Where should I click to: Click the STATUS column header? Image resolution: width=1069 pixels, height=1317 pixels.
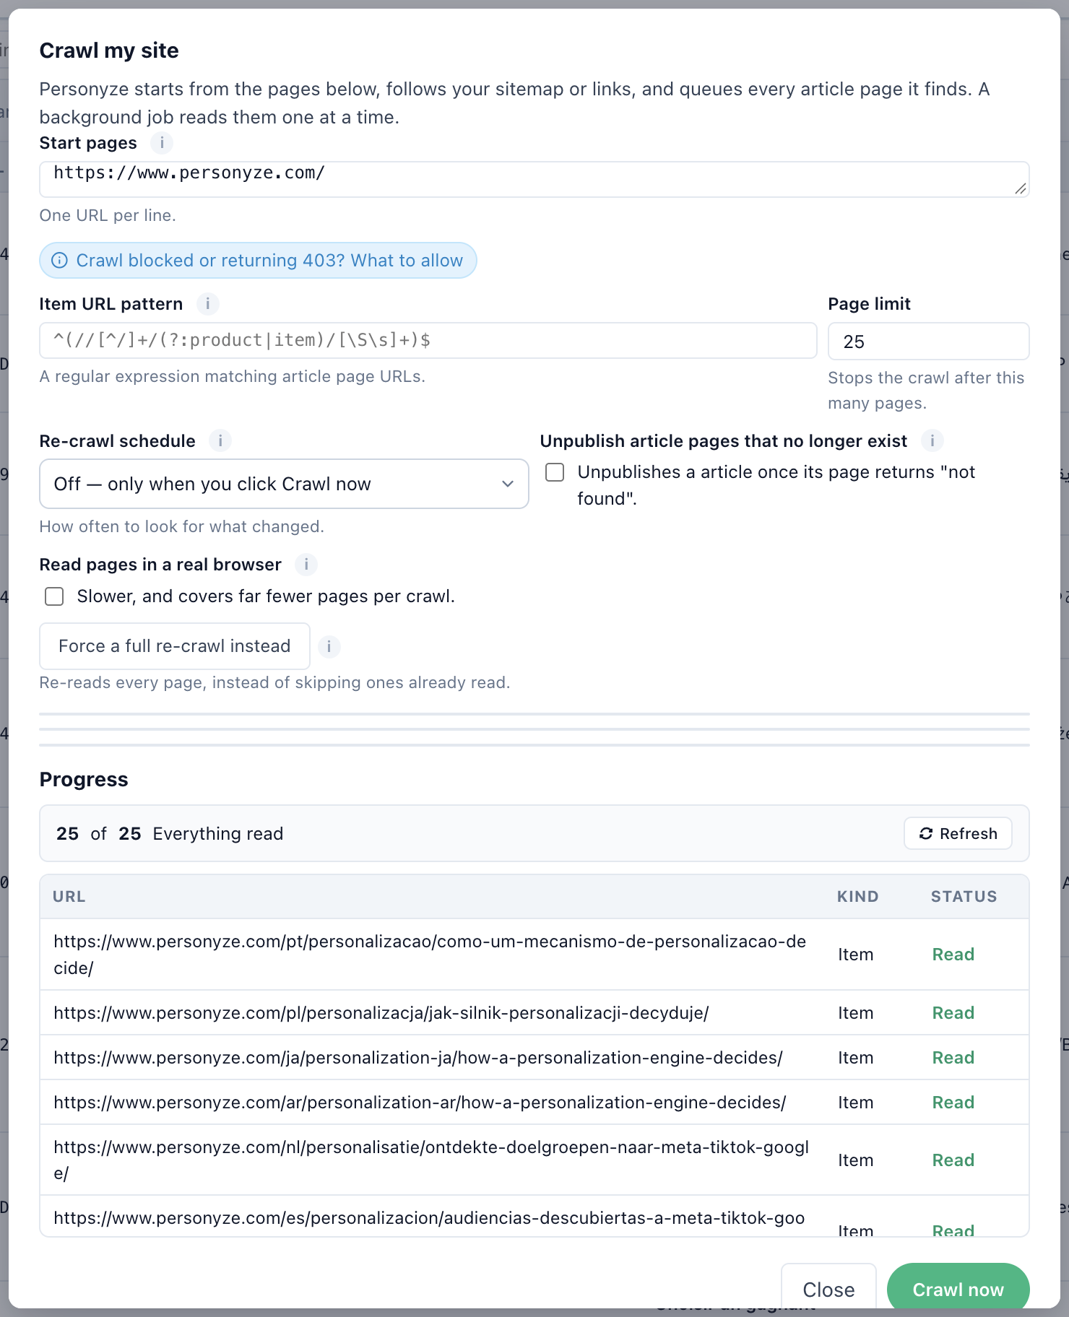pyautogui.click(x=964, y=897)
